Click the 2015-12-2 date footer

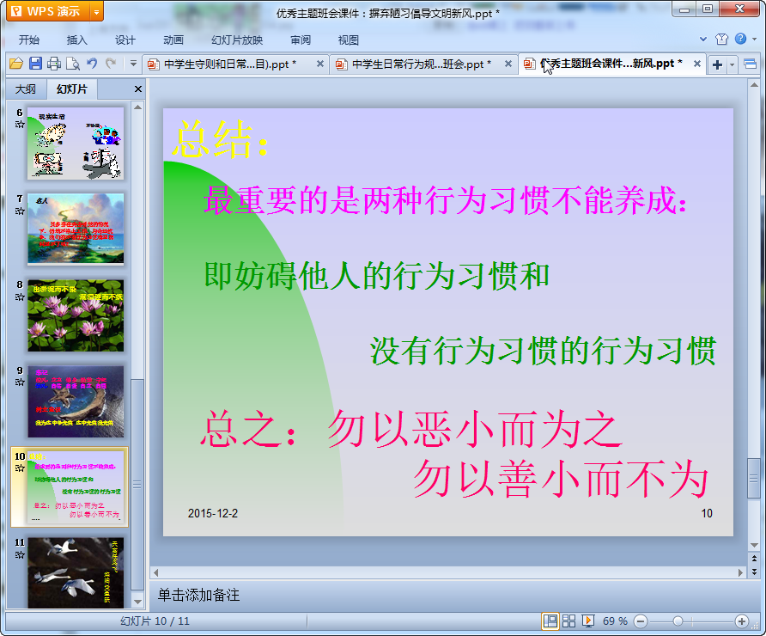tap(213, 513)
